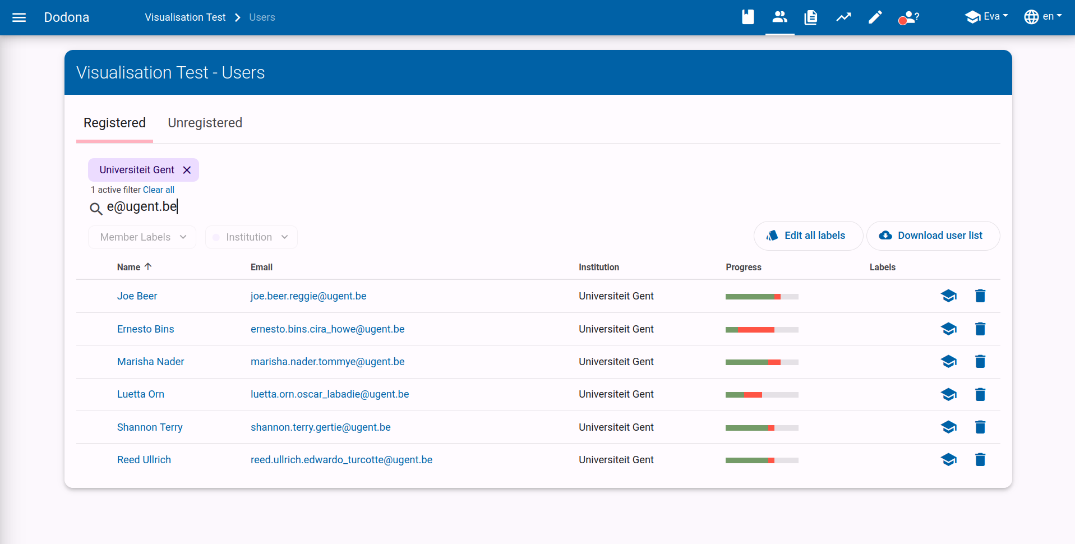Click graduation cap icon for Luetta Orn
This screenshot has width=1075, height=544.
click(x=948, y=394)
